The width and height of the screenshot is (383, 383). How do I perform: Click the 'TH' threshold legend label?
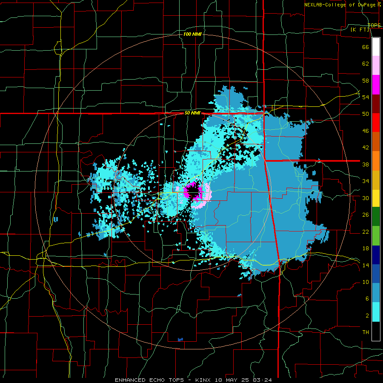point(366,332)
